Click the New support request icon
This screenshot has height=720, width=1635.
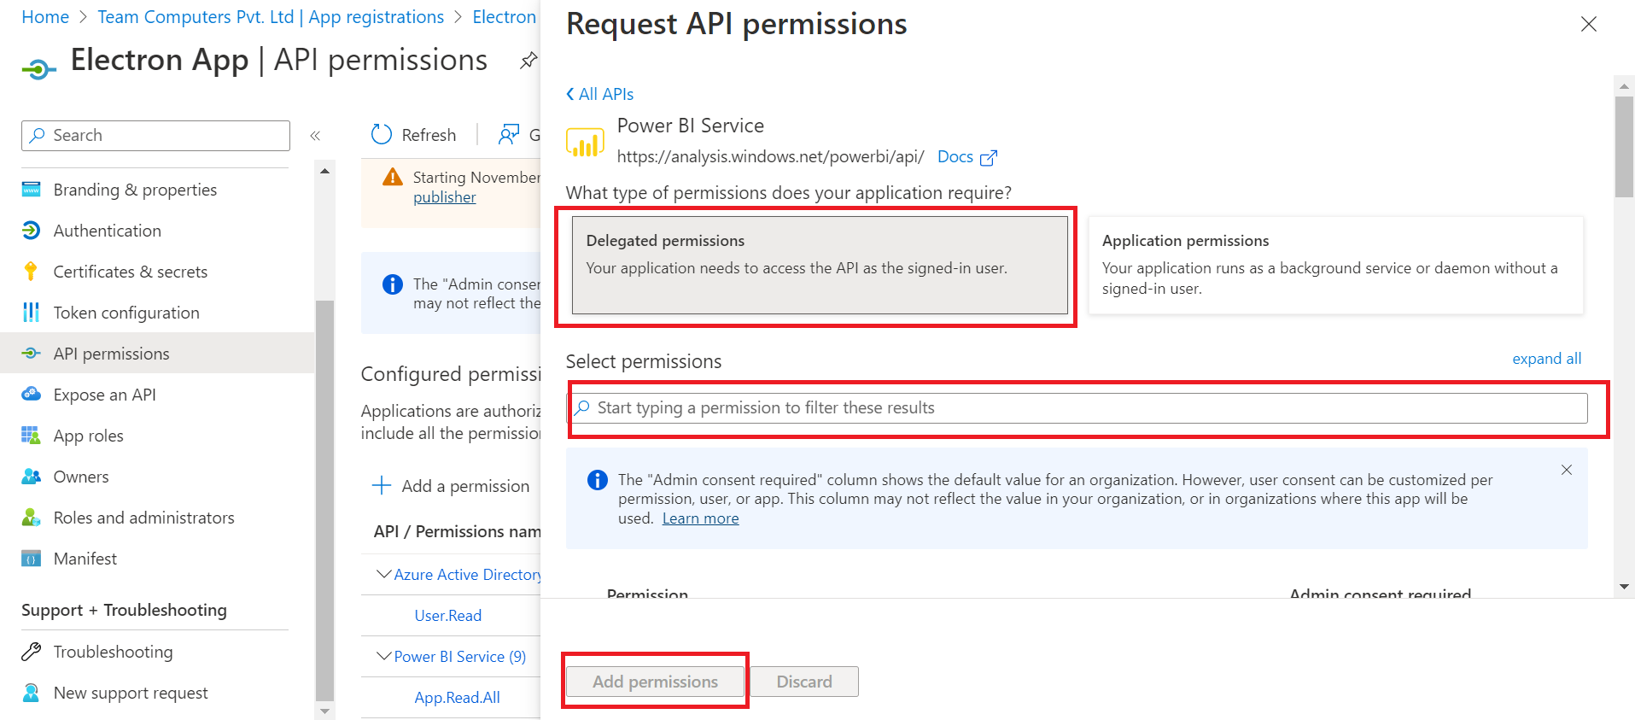click(32, 693)
